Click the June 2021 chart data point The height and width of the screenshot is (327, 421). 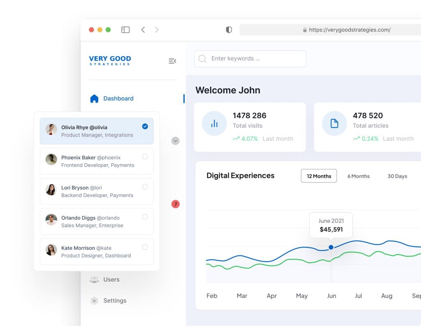[331, 247]
